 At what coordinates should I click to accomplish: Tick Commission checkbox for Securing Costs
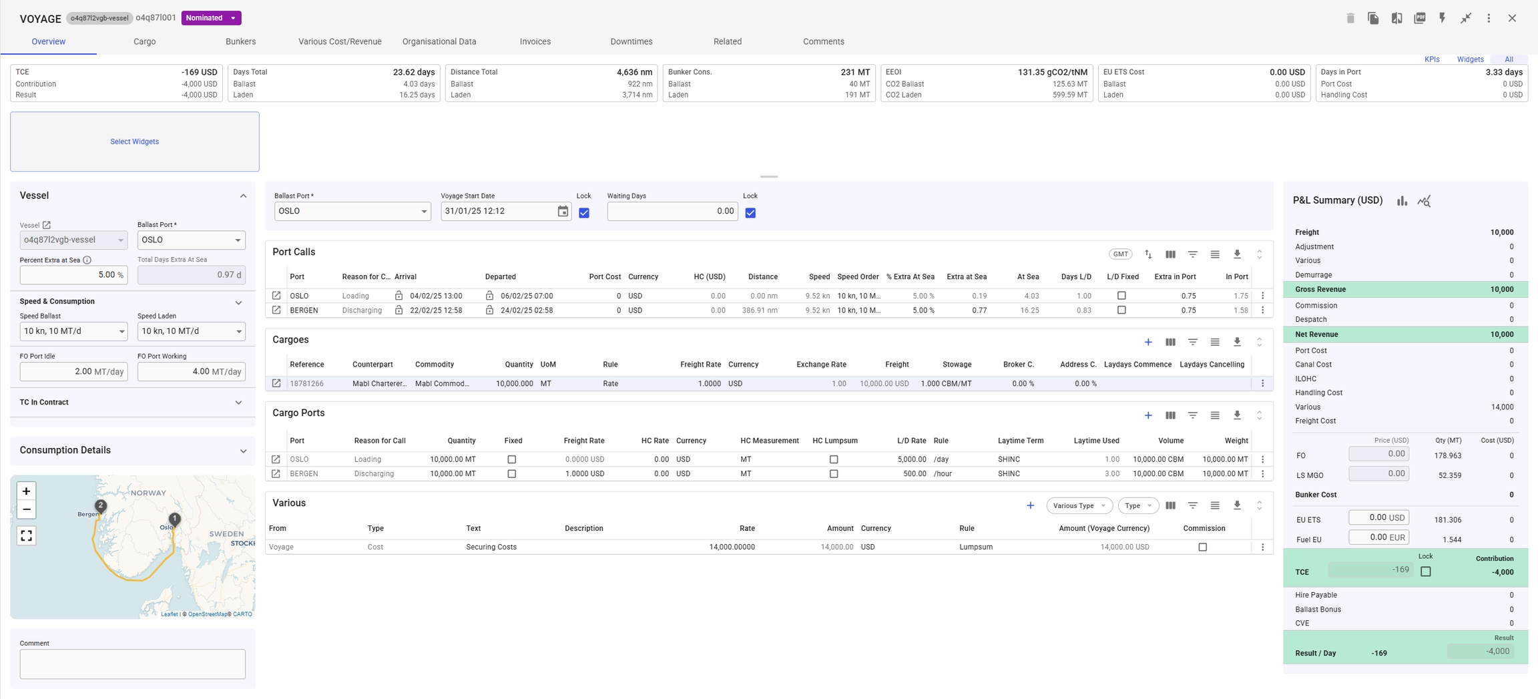click(x=1202, y=547)
